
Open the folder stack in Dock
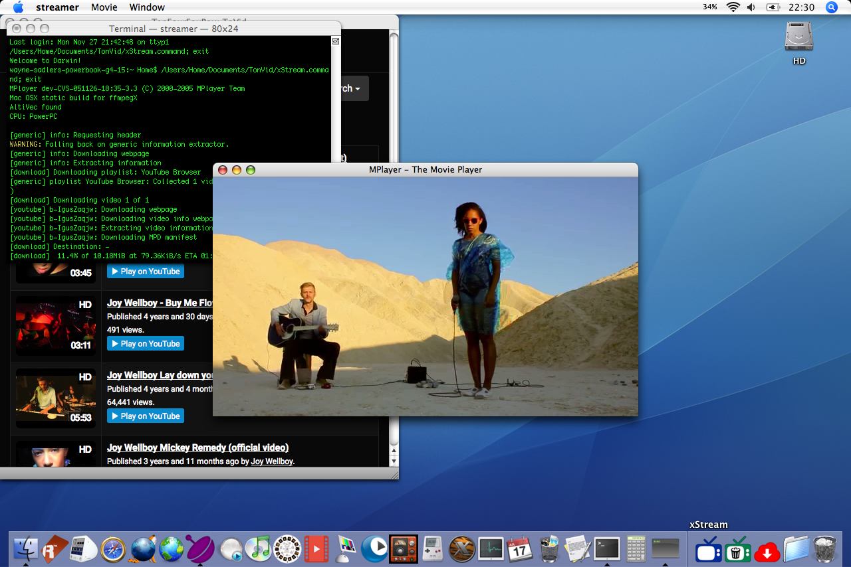coord(796,549)
